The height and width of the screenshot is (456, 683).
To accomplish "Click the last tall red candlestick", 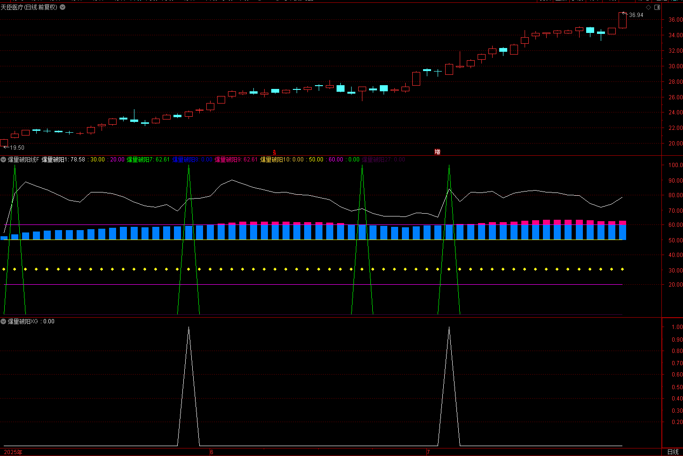I will click(x=622, y=20).
